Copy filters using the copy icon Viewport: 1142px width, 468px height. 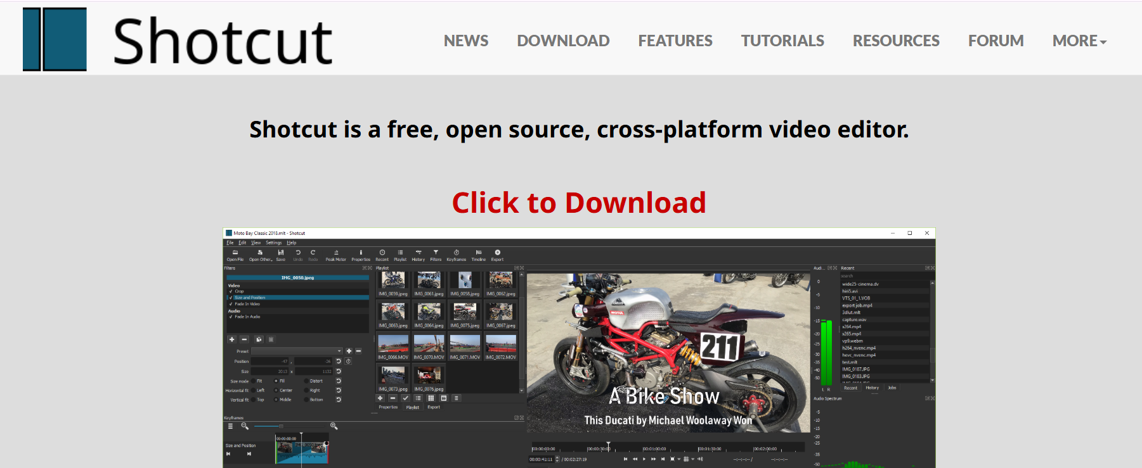tap(259, 339)
